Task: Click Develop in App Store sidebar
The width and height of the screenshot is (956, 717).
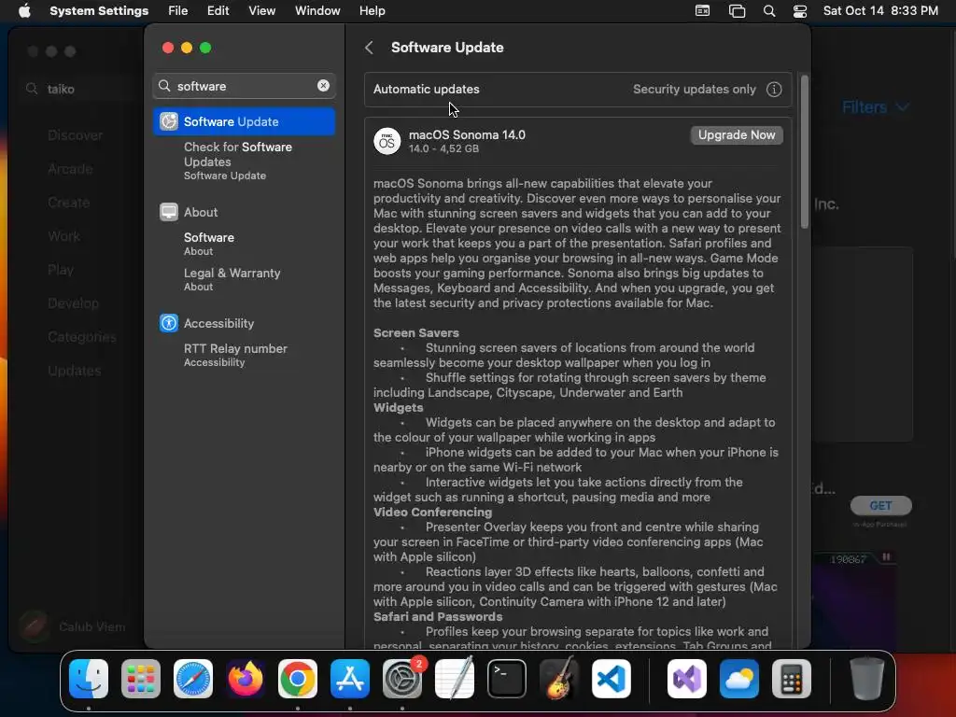Action: (73, 303)
